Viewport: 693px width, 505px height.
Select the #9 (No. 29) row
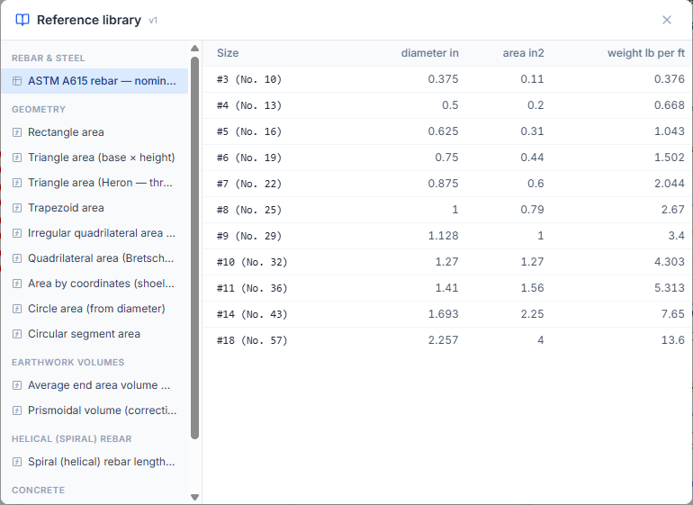tap(447, 236)
